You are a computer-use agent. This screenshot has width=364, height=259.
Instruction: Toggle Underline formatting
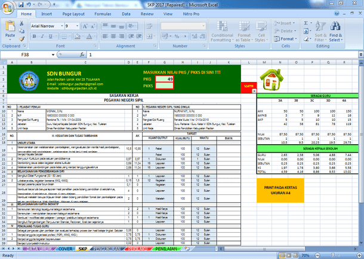[50, 36]
